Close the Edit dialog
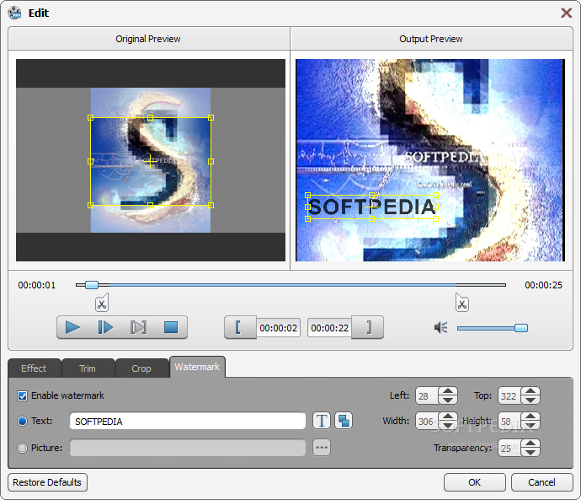Image resolution: width=581 pixels, height=500 pixels. coord(566,13)
